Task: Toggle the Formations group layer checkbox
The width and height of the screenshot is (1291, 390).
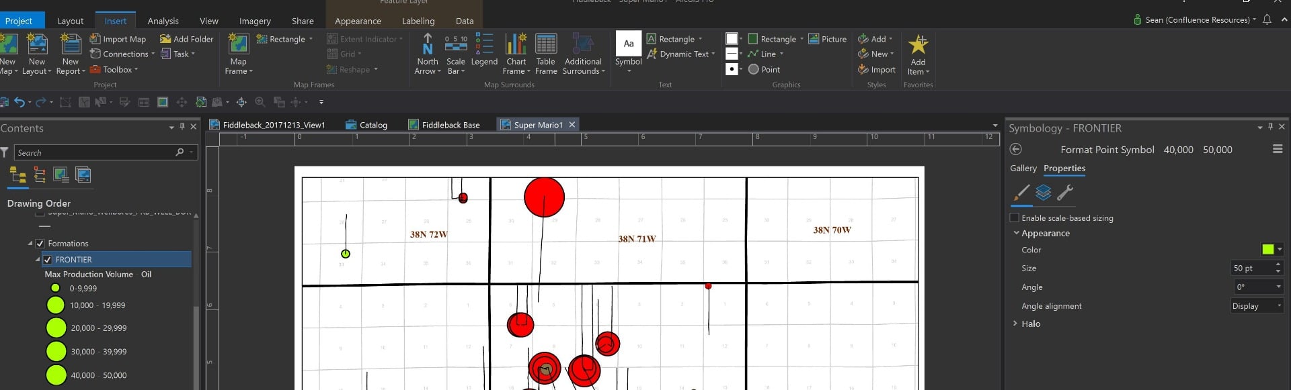Action: (40, 243)
